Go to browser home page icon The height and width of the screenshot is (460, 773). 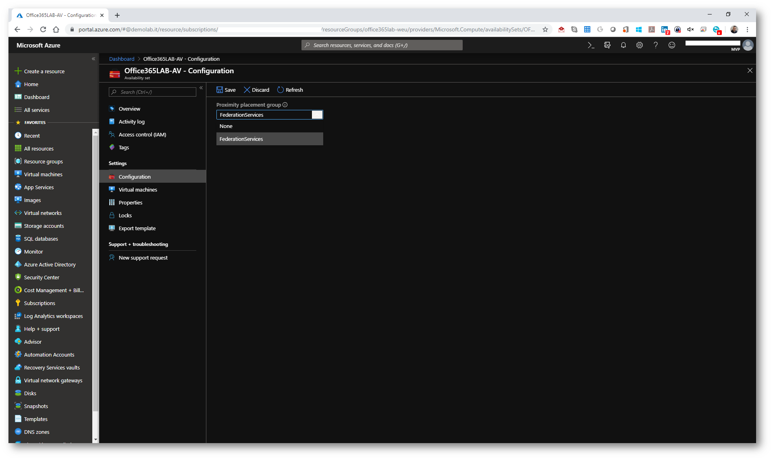tap(56, 29)
